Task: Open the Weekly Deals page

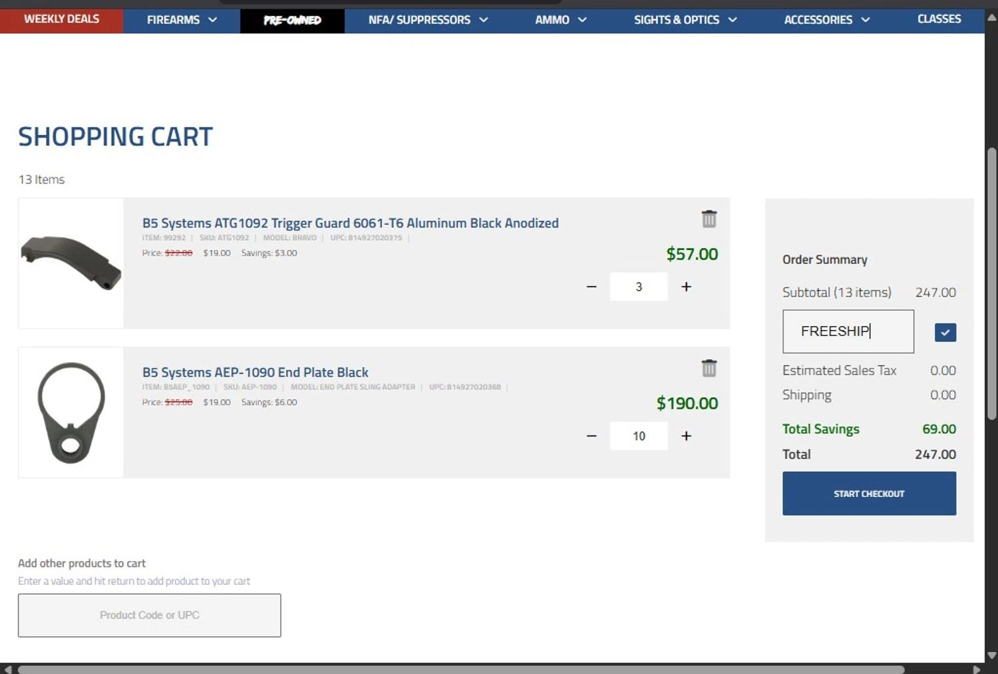Action: 61,19
